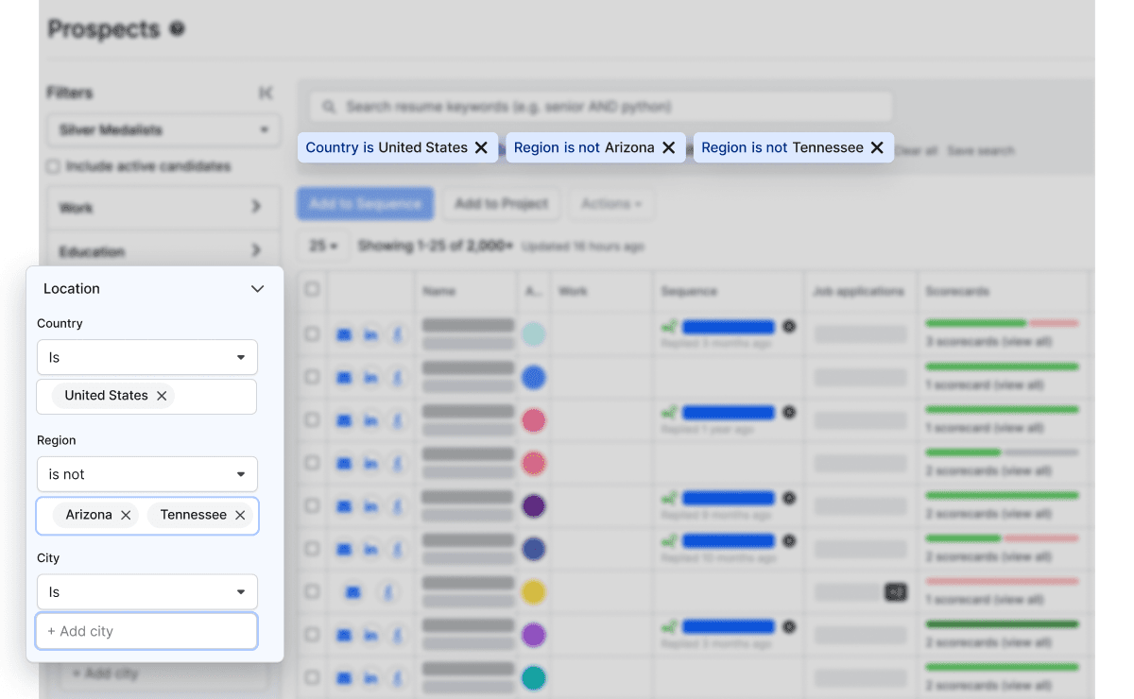Focus the Add city input field
This screenshot has width=1134, height=699.
pyautogui.click(x=146, y=631)
